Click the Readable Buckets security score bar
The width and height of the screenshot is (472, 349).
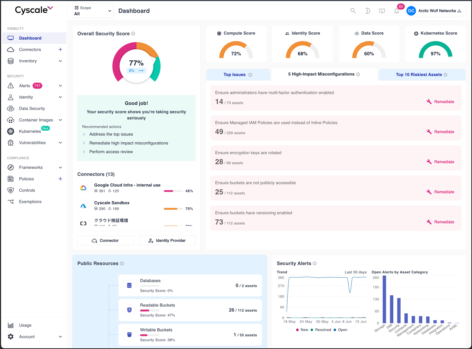coord(150,310)
